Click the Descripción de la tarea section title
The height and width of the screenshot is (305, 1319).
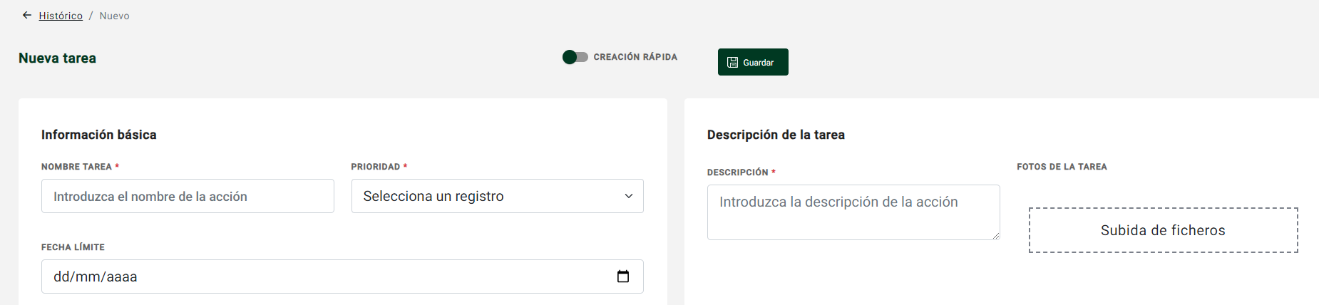(776, 135)
